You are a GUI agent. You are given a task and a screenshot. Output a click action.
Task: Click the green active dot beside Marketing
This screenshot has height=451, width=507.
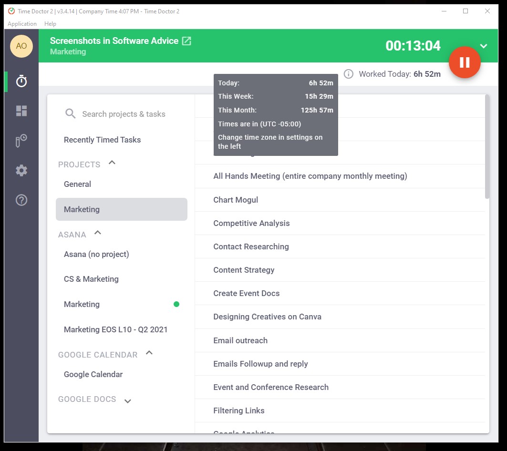pyautogui.click(x=176, y=304)
